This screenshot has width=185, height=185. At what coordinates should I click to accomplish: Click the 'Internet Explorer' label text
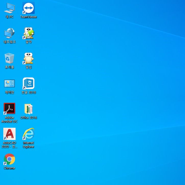click(x=29, y=145)
